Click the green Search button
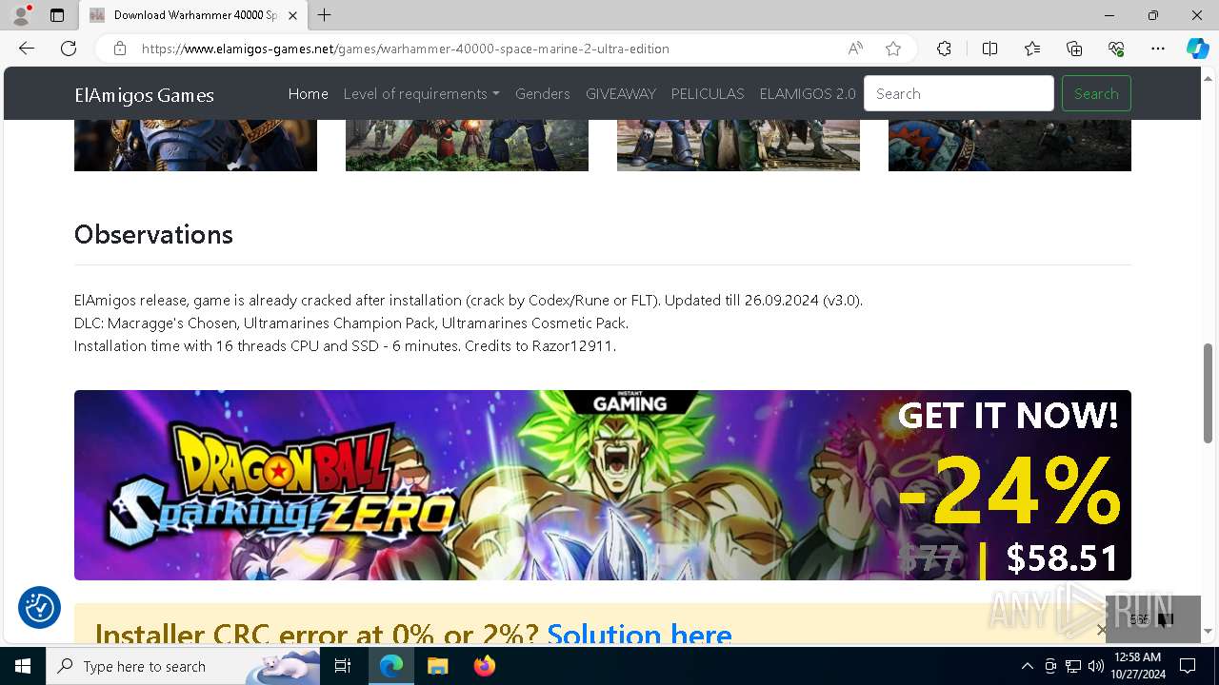This screenshot has width=1219, height=685. [1096, 93]
